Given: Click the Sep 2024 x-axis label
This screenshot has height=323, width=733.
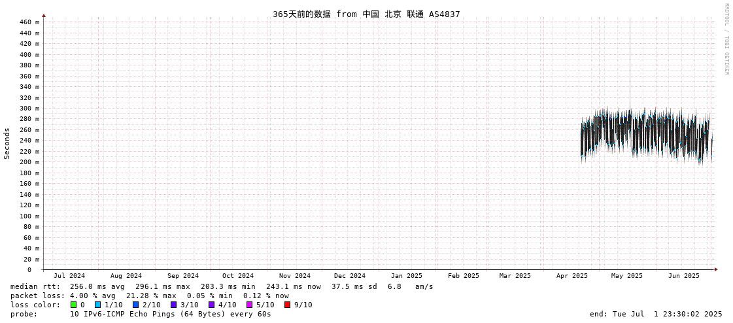Looking at the screenshot, I should (183, 276).
